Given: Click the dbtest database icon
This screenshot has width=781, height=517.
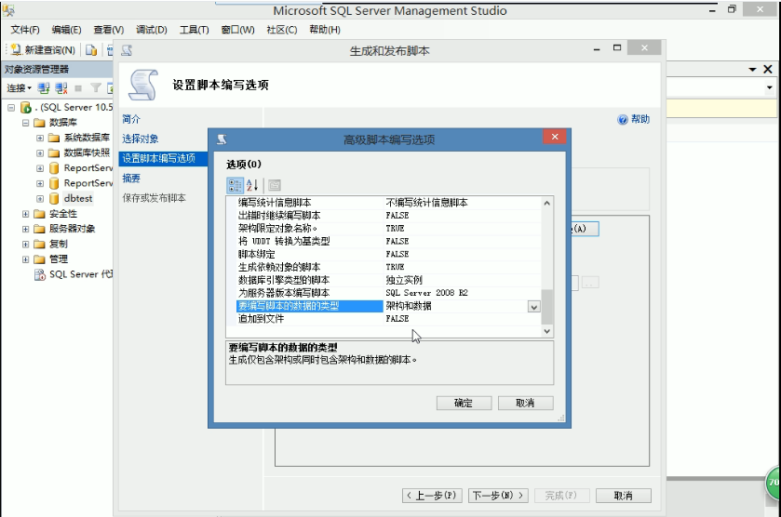Looking at the screenshot, I should (x=54, y=199).
